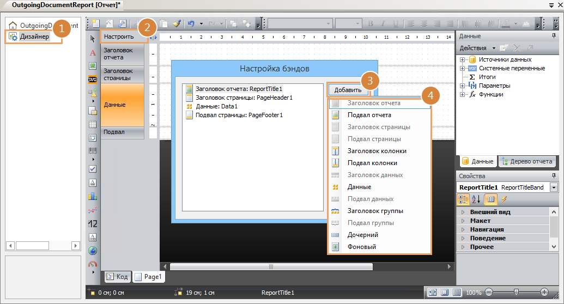Choose Подвал отчета from the band menu
Viewport: 564px width, 304px height.
point(369,115)
